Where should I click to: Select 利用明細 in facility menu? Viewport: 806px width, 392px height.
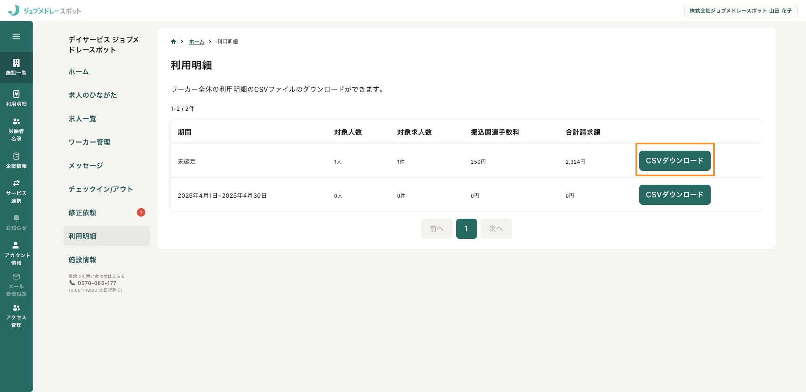(107, 236)
